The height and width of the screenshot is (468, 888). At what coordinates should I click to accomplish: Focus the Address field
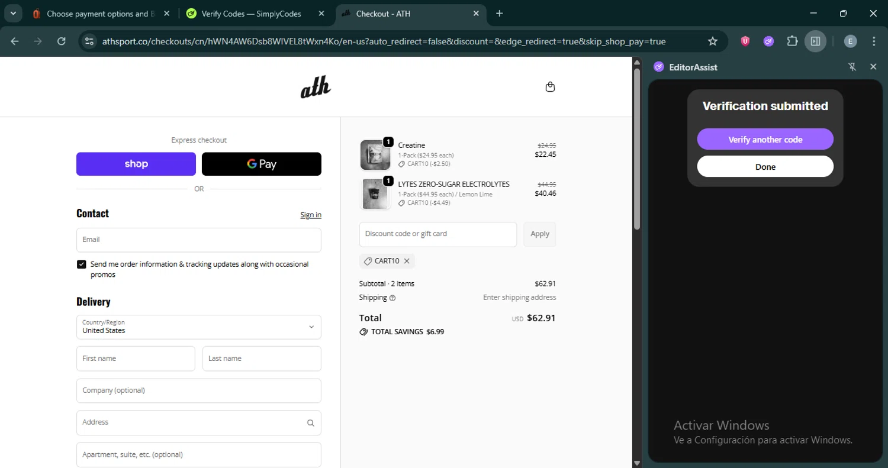(199, 423)
